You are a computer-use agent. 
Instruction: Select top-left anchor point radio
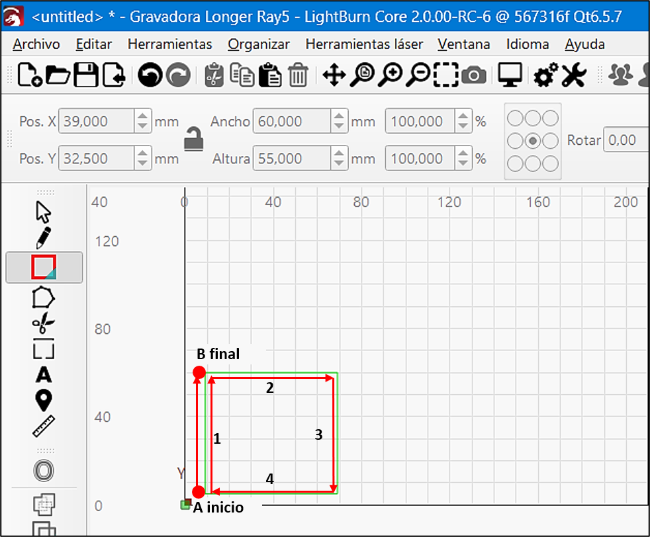click(515, 118)
